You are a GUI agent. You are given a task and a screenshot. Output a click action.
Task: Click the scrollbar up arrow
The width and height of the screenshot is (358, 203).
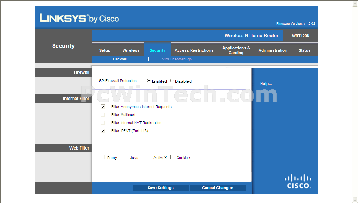coord(355,3)
